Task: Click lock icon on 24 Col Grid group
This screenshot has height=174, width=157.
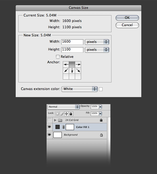Action: (101, 120)
